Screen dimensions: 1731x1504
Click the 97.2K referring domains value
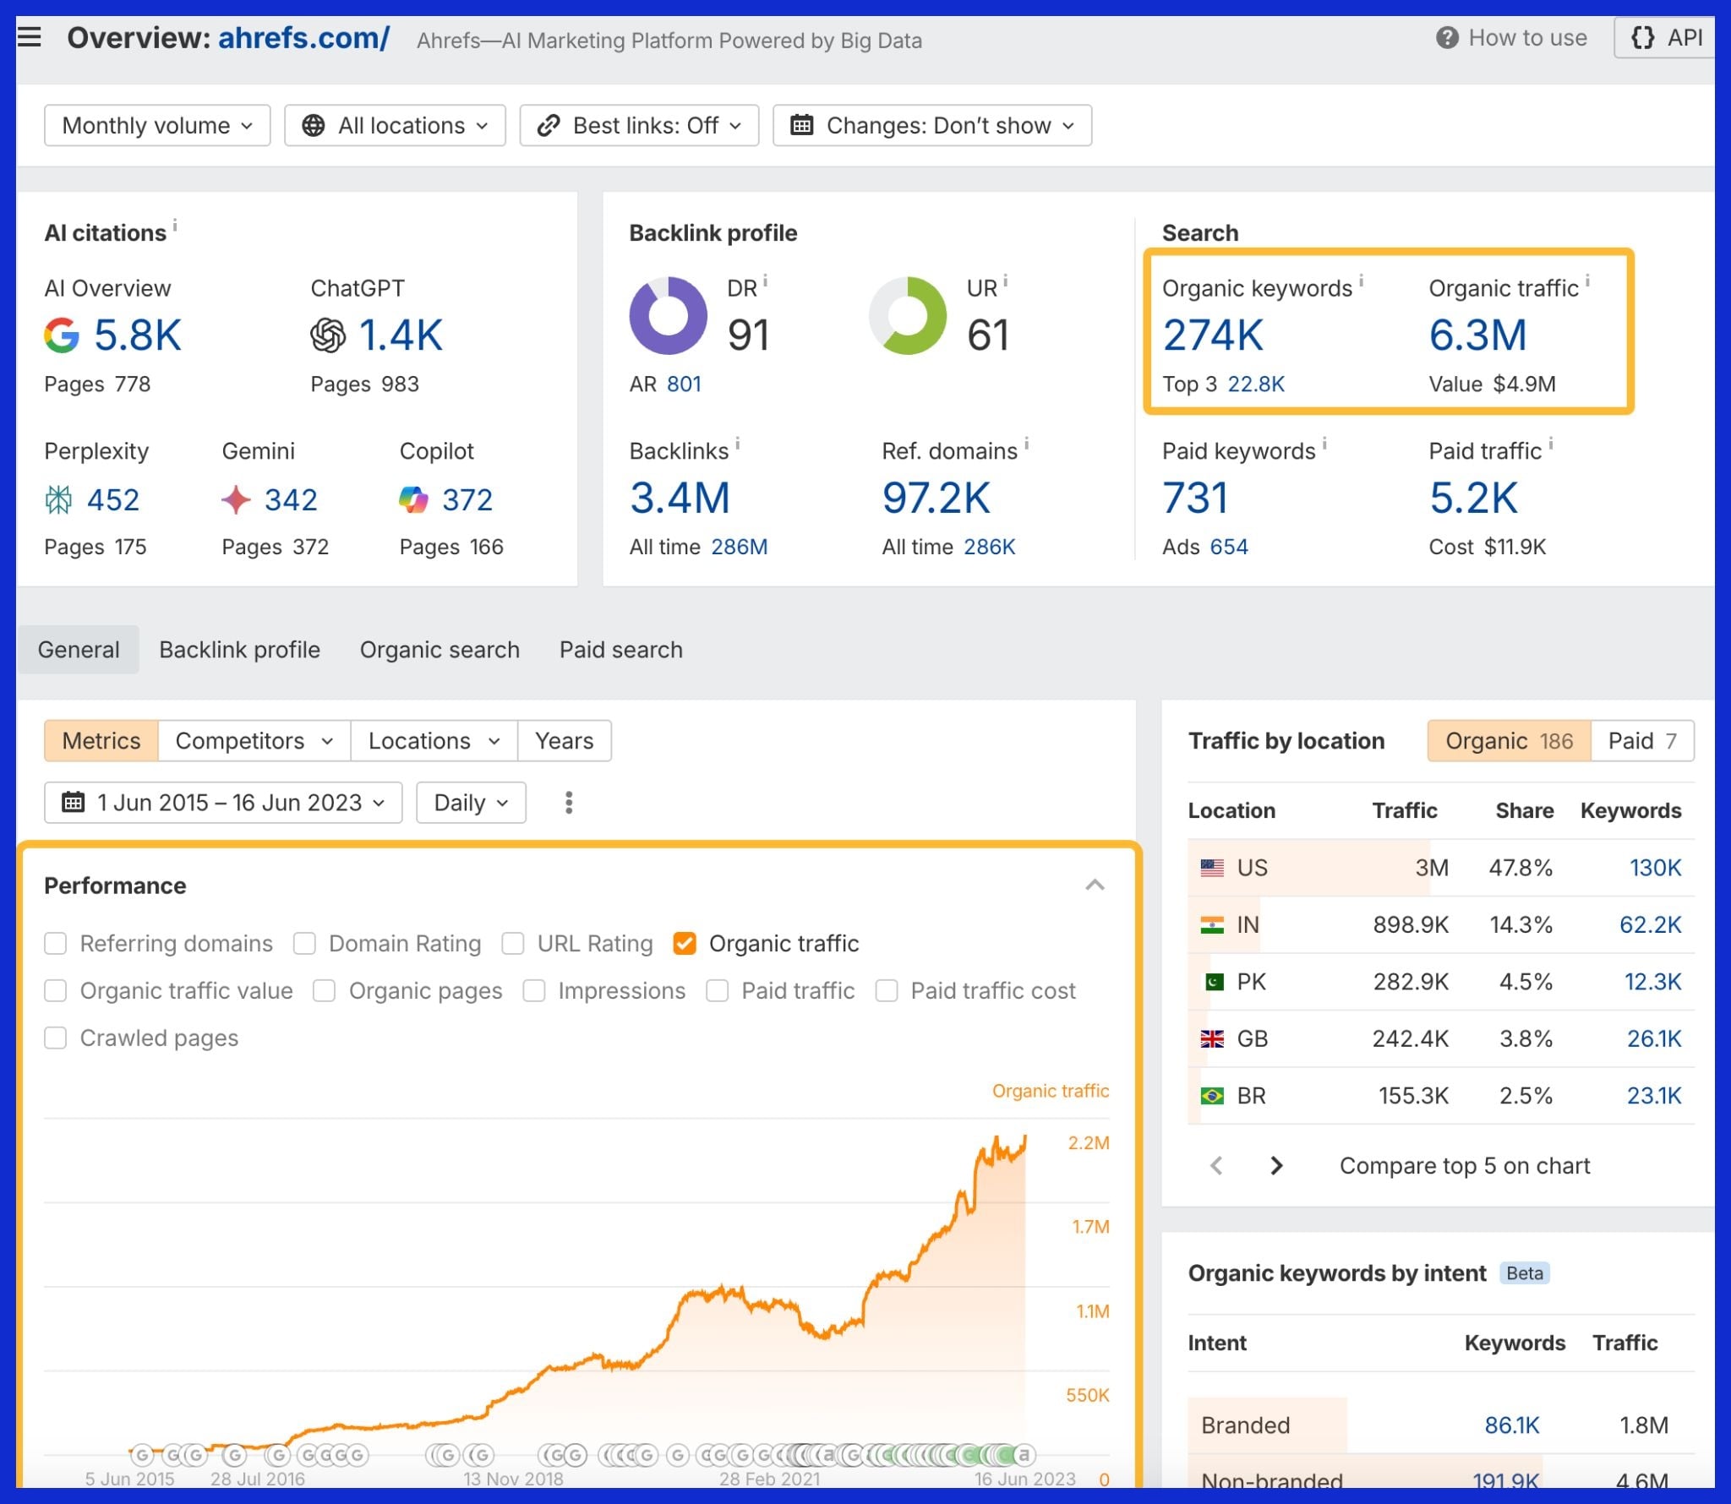(x=936, y=499)
